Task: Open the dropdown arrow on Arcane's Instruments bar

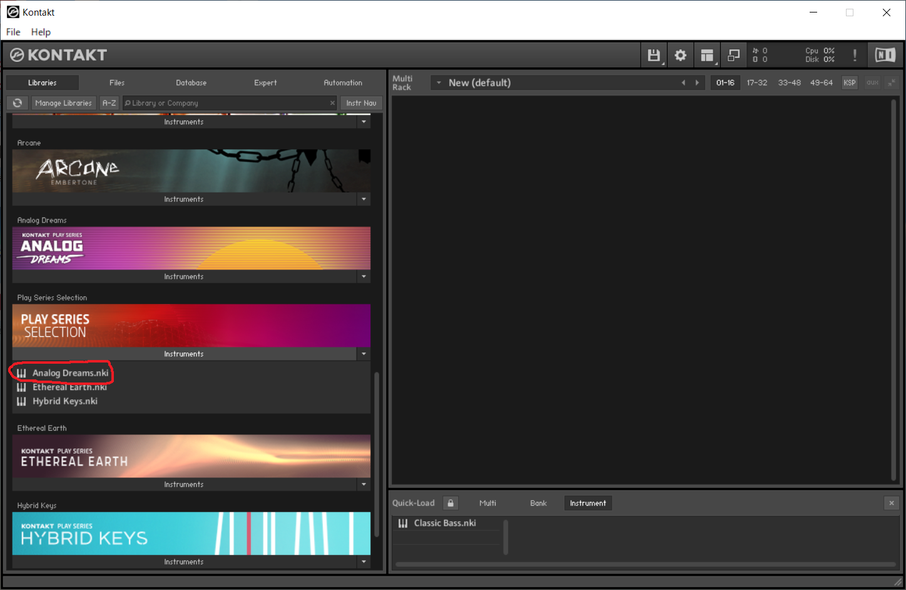Action: click(x=364, y=199)
